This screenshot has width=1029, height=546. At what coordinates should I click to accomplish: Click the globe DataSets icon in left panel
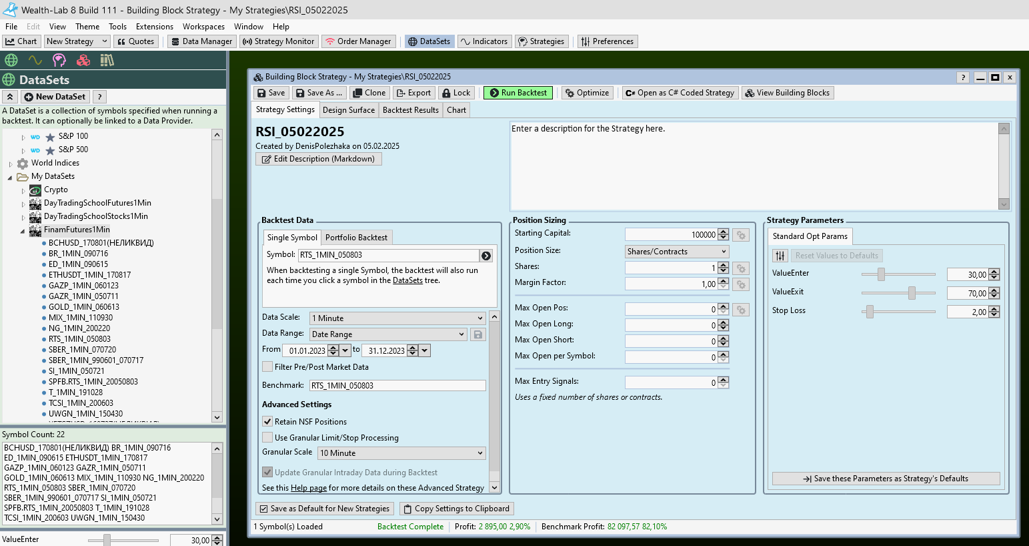11,60
